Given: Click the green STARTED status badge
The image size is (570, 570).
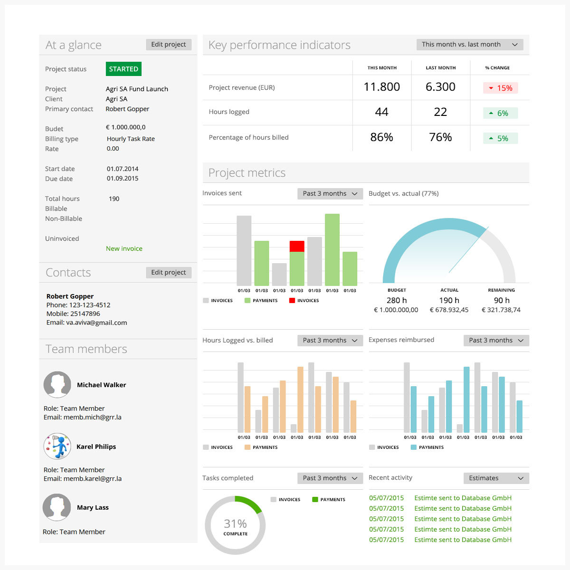Looking at the screenshot, I should click(x=123, y=69).
